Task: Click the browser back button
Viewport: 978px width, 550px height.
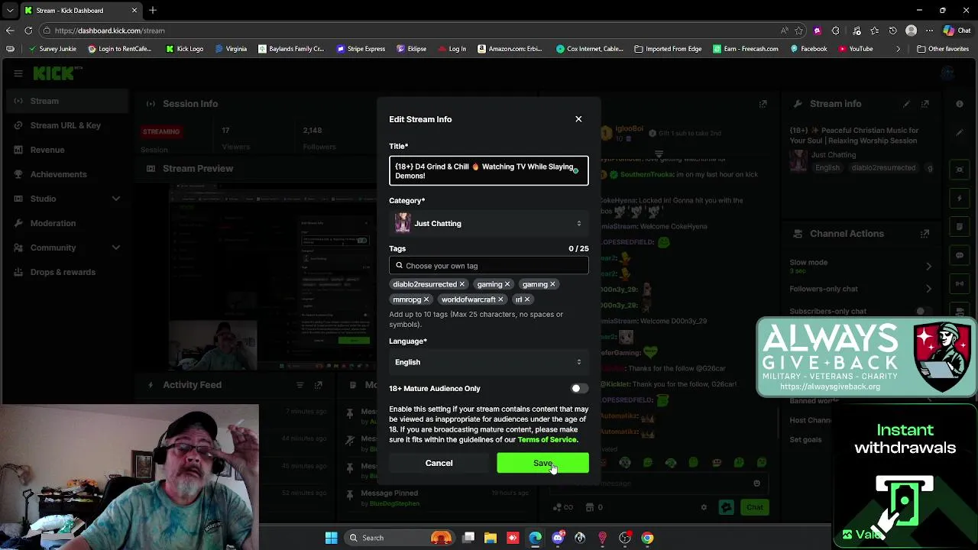Action: coord(10,31)
